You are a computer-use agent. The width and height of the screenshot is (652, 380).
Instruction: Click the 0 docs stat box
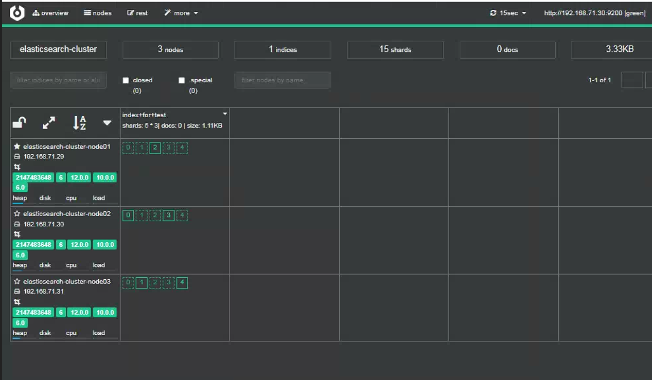click(507, 50)
